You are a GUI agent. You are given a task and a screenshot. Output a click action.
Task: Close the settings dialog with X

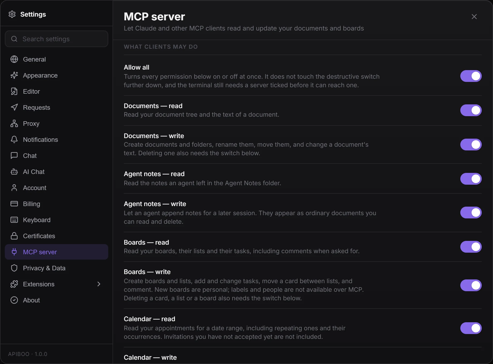point(474,17)
